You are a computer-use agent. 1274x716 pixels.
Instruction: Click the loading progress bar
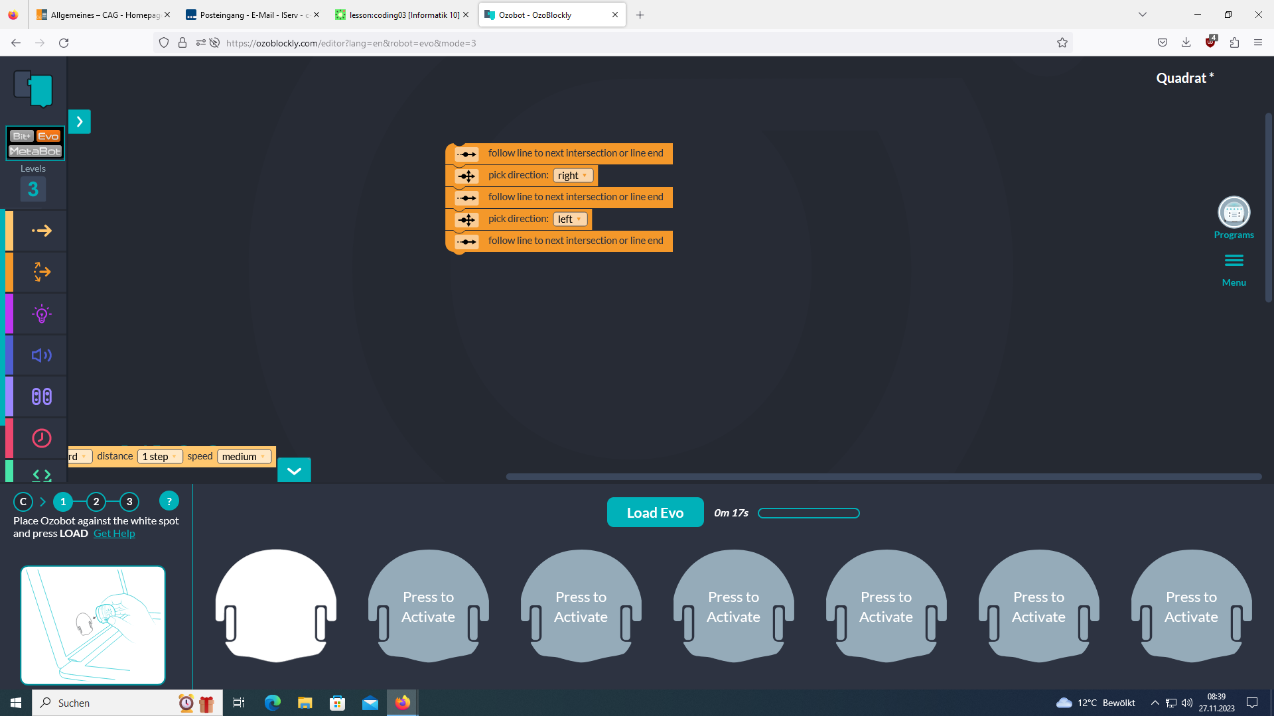click(808, 513)
